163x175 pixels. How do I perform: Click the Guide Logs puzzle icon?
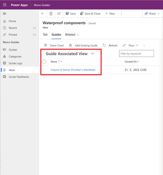pyautogui.click(x=4, y=63)
